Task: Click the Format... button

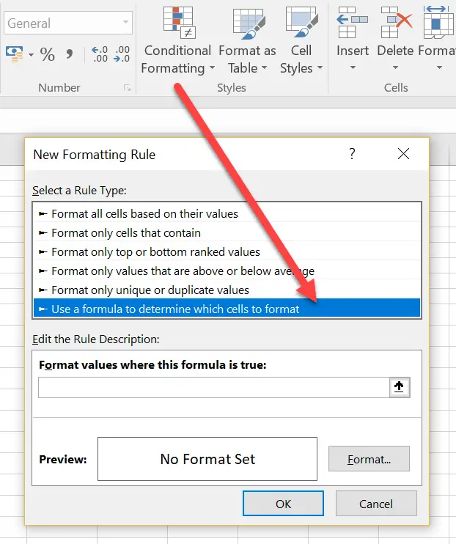Action: coord(369,459)
